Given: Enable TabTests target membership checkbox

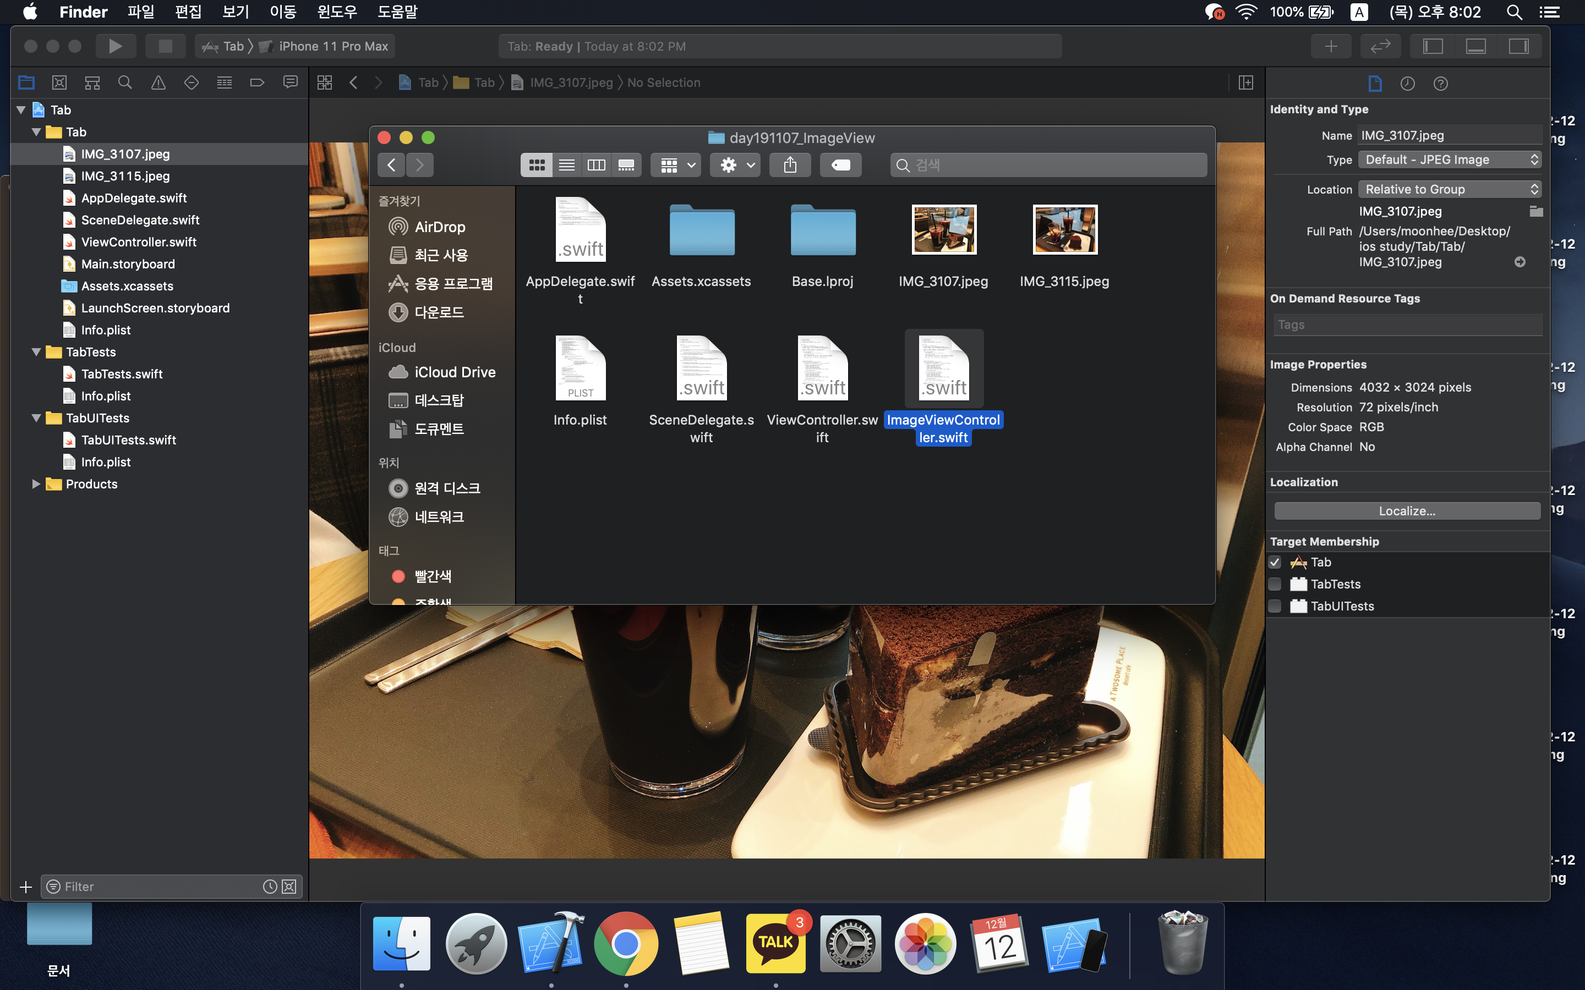Looking at the screenshot, I should click(1275, 584).
